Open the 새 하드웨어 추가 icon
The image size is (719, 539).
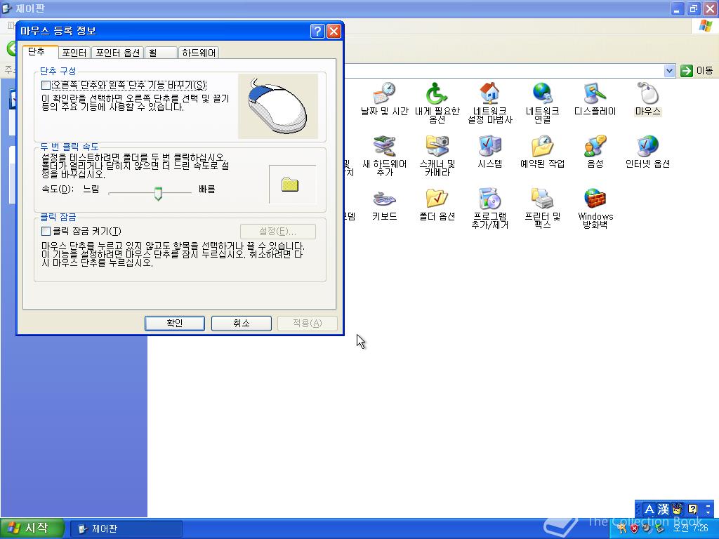[384, 156]
